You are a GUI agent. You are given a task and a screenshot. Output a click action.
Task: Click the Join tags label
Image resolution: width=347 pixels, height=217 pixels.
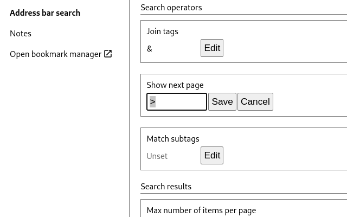coord(163,31)
